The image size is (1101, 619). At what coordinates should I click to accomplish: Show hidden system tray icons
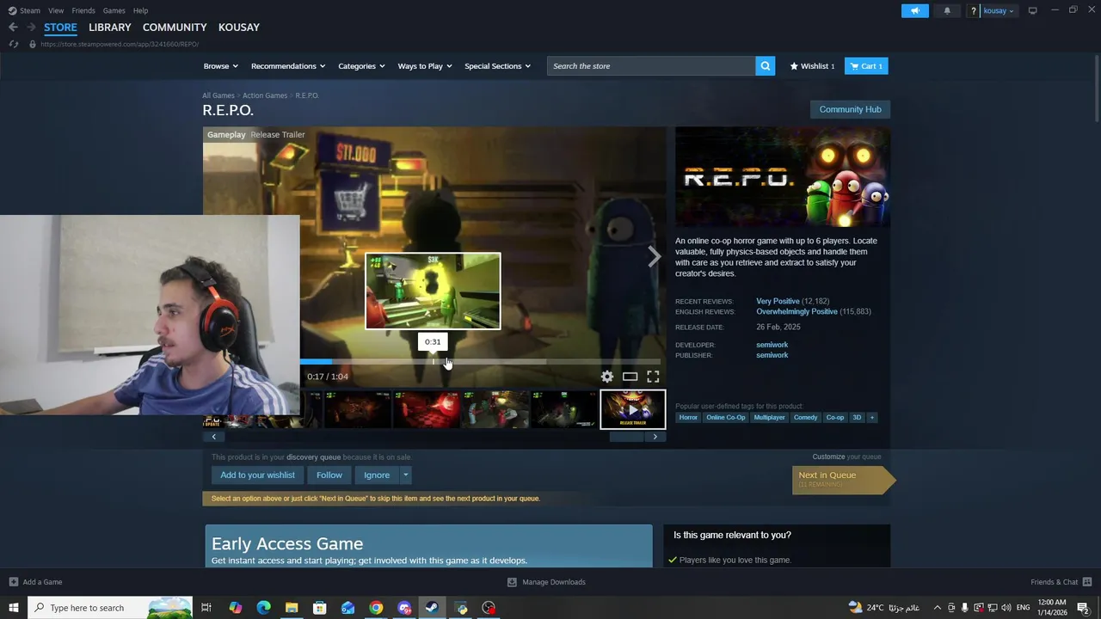coord(937,608)
